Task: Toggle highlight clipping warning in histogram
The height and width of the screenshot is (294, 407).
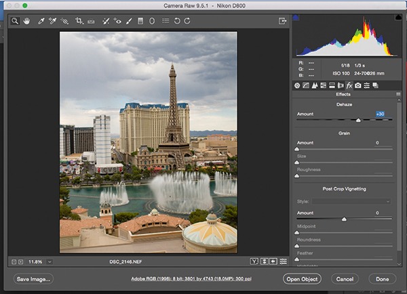Action: click(398, 18)
